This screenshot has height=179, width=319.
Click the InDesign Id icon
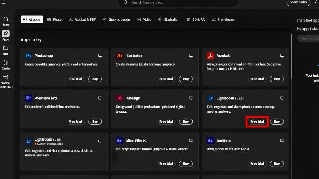click(119, 98)
